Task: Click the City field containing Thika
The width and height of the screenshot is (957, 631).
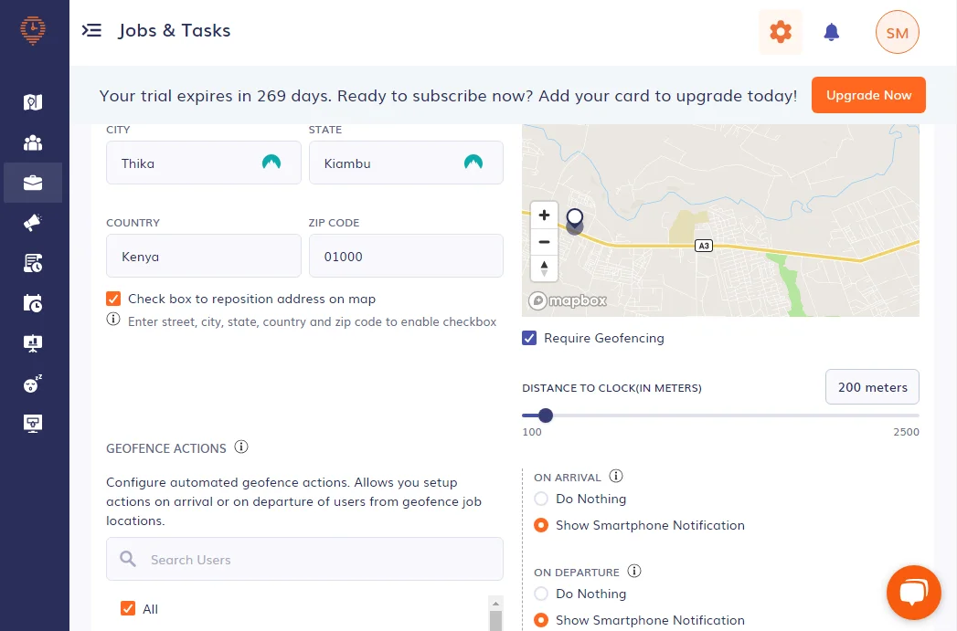Action: (203, 163)
